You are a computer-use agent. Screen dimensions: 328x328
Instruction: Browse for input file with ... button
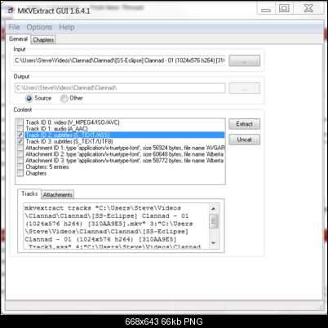pyautogui.click(x=244, y=60)
